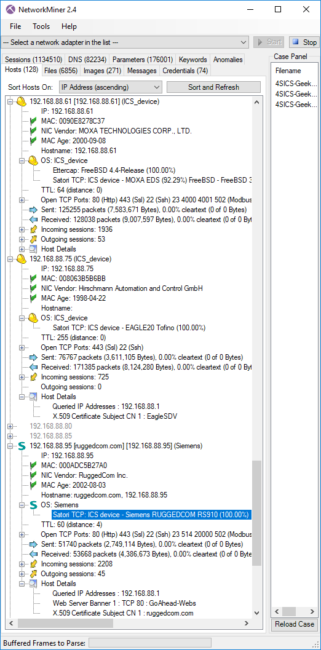321x650 pixels.
Task: Open the Anomalies tab
Action: point(228,59)
